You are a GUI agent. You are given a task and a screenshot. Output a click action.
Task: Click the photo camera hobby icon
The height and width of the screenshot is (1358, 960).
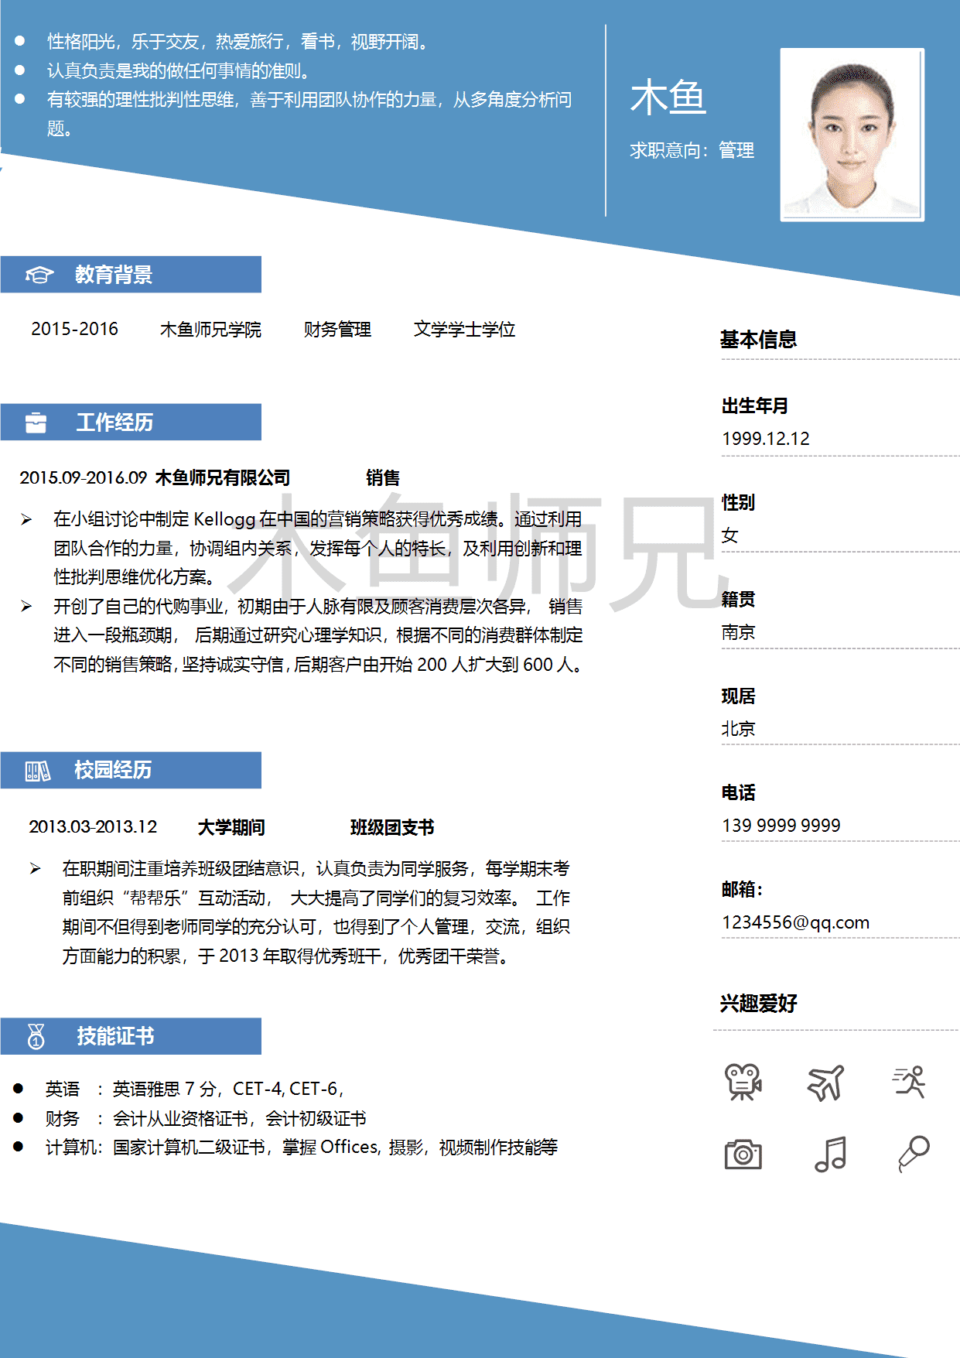pos(743,1154)
